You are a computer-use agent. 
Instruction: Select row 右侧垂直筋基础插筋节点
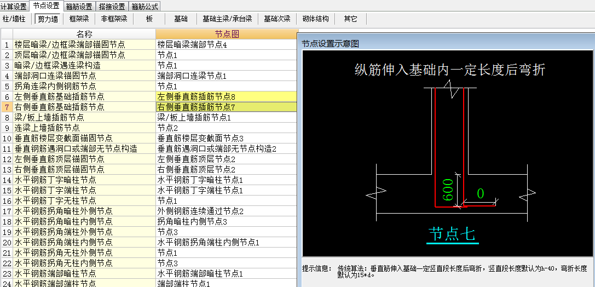click(84, 107)
